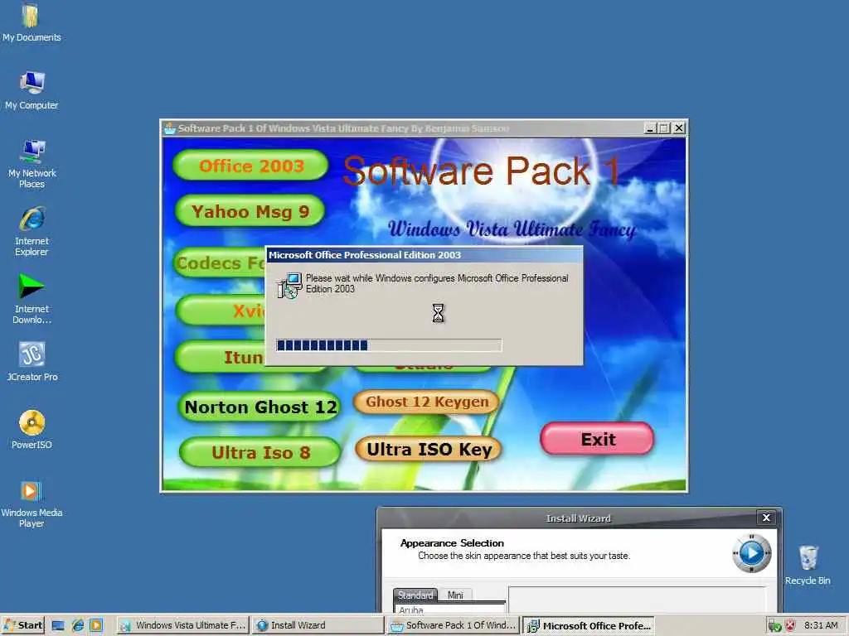Click the Itunes button in Software Pack
This screenshot has height=636, width=849.
[x=220, y=357]
